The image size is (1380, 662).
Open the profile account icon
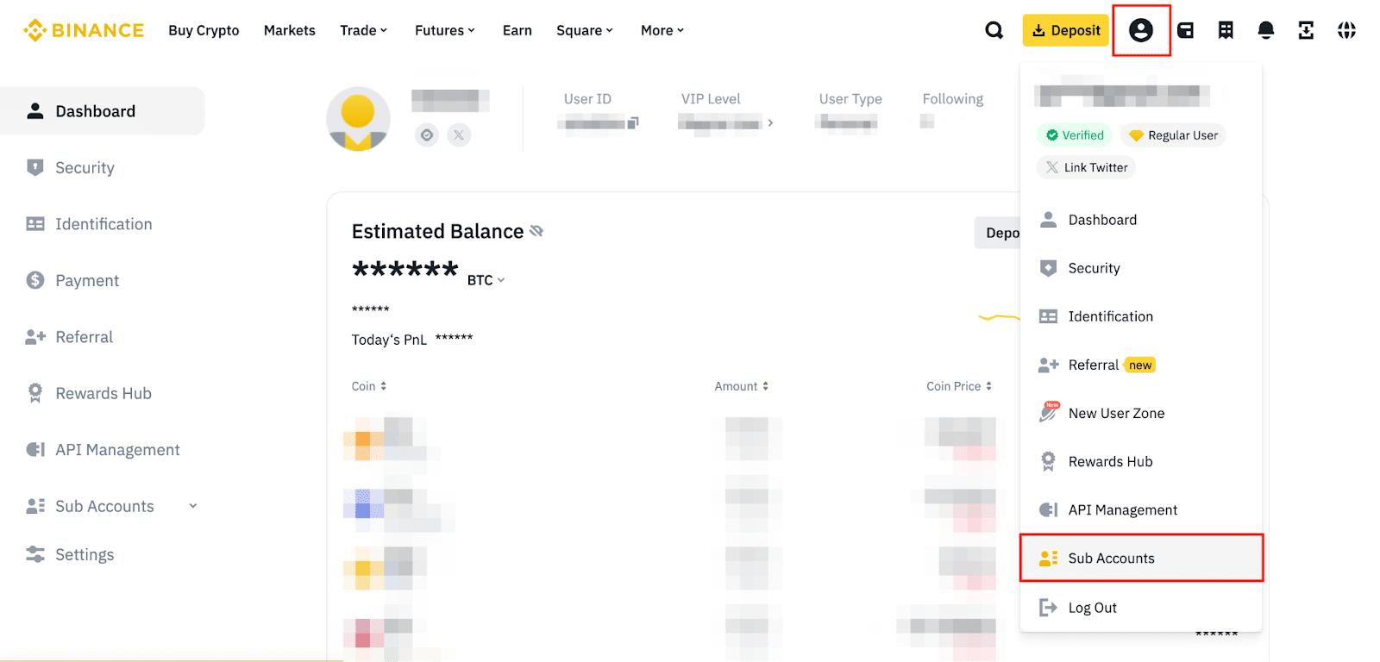pos(1140,31)
